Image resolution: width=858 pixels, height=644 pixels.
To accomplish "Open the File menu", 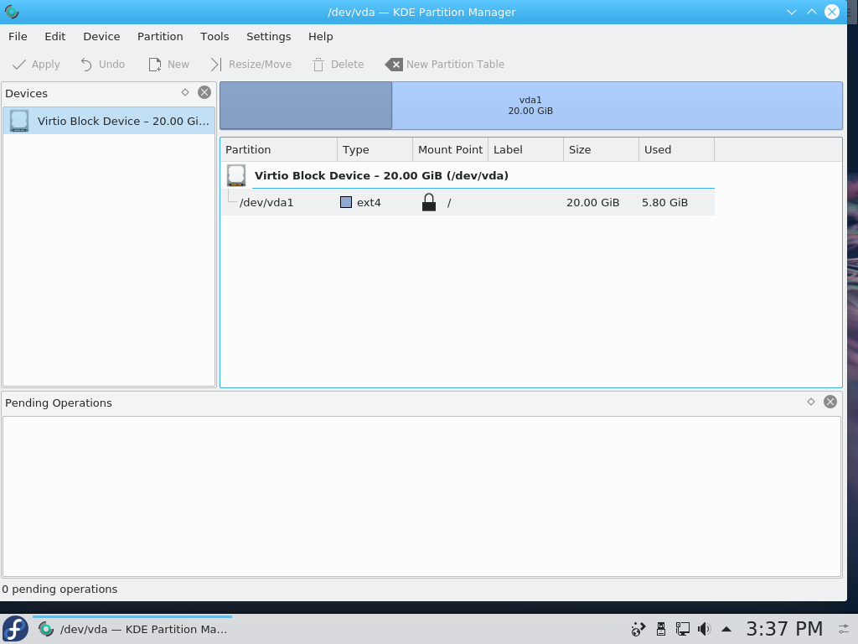I will (18, 37).
